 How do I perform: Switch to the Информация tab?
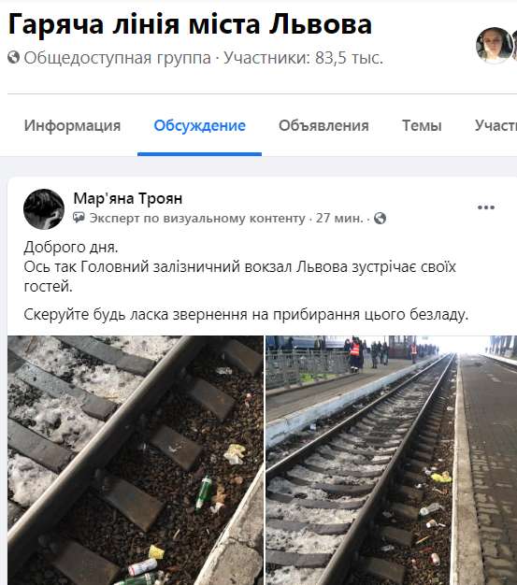click(72, 126)
